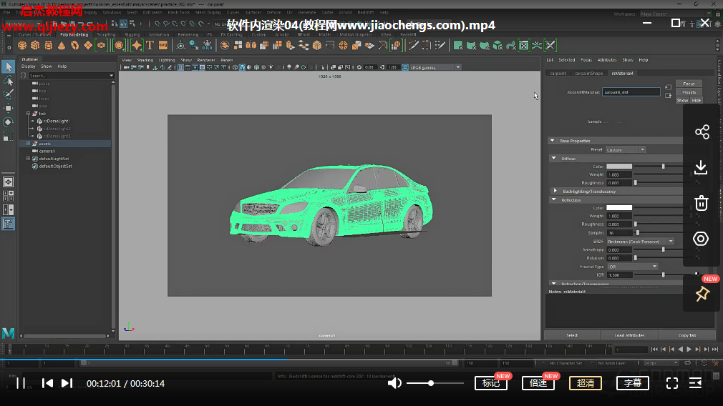Click the UV checker editor shelf icon
The height and width of the screenshot is (406, 723).
pos(524,45)
